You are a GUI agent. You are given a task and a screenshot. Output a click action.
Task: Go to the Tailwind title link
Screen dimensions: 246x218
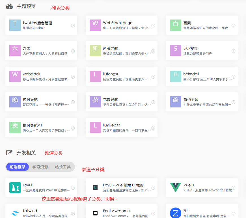click(30, 211)
